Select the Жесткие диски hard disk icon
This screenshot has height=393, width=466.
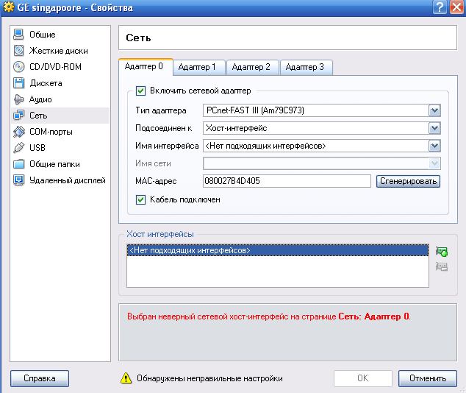coord(20,51)
